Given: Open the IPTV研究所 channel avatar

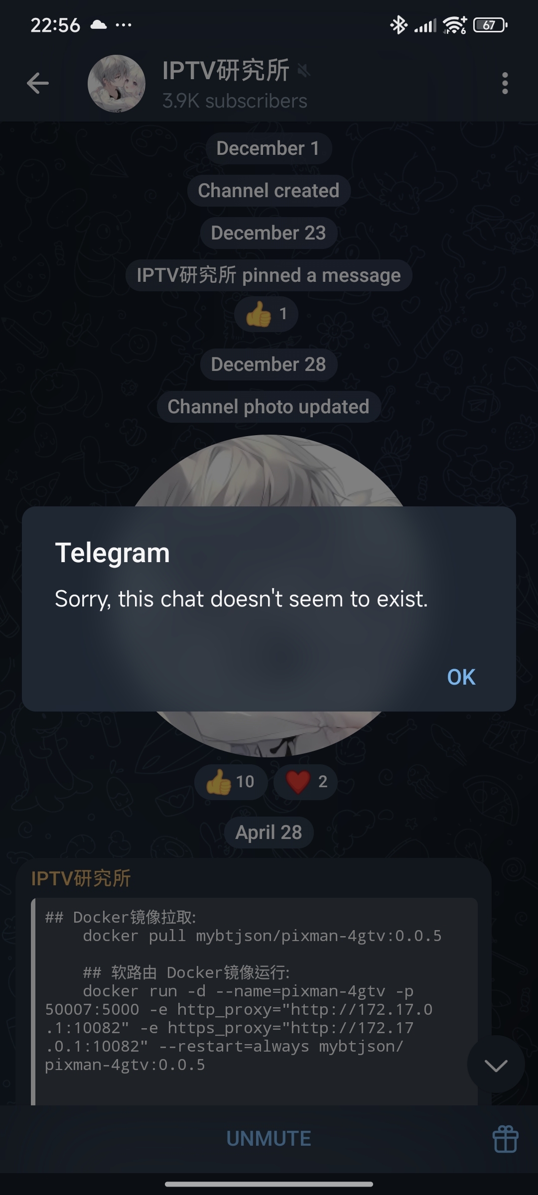Looking at the screenshot, I should pos(117,83).
